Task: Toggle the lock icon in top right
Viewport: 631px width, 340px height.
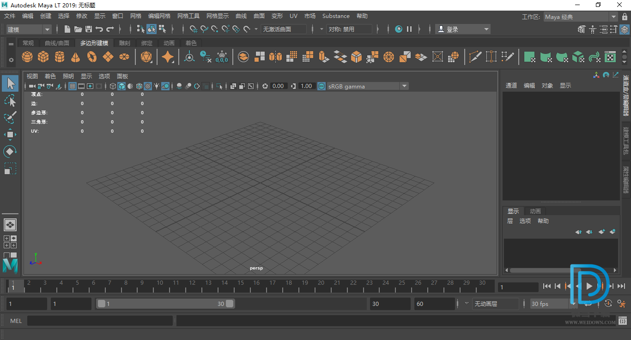Action: pos(625,17)
